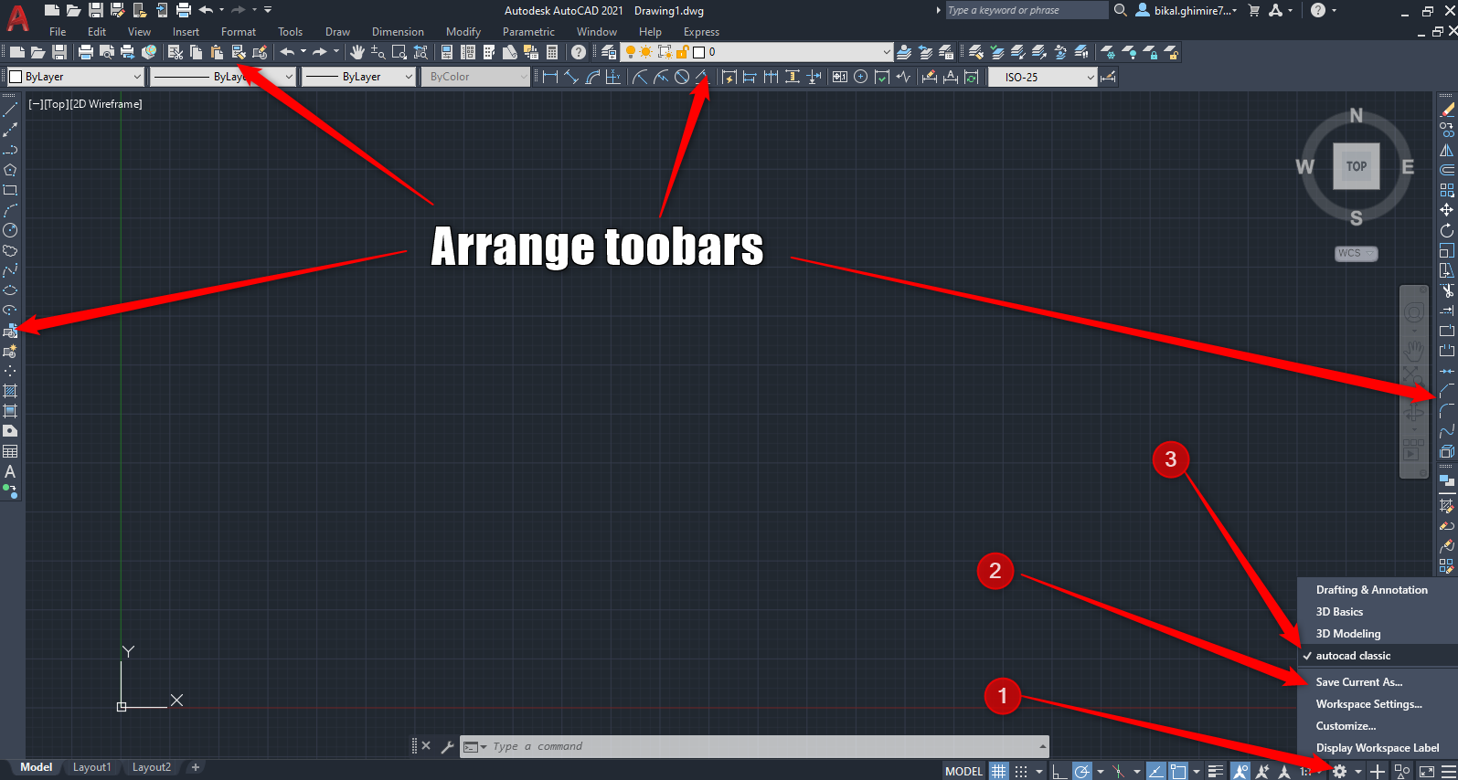Screen dimensions: 1458x780
Task: Click the Paste clipboard icon
Action: pos(217,52)
